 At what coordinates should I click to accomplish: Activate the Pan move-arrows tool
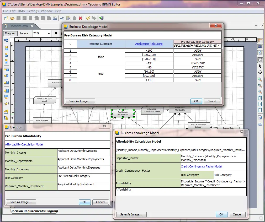tap(260, 72)
